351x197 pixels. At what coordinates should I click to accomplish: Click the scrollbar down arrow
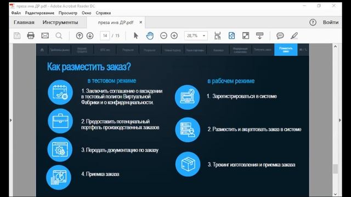pos(335,194)
